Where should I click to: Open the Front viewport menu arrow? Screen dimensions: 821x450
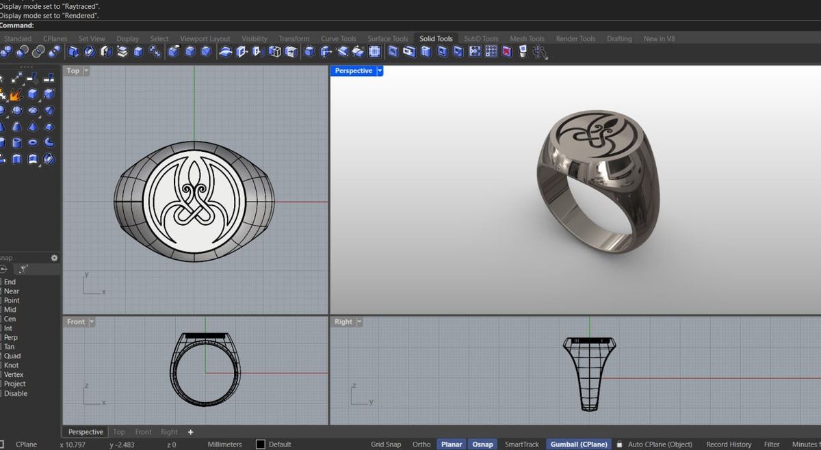[92, 321]
